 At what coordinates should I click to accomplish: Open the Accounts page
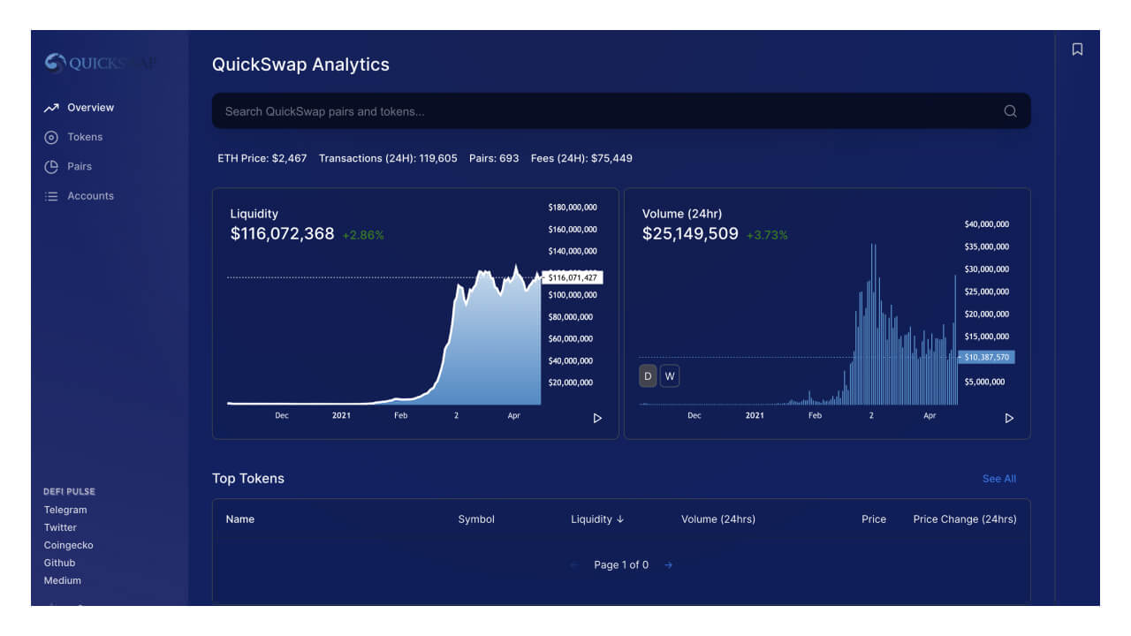click(90, 196)
